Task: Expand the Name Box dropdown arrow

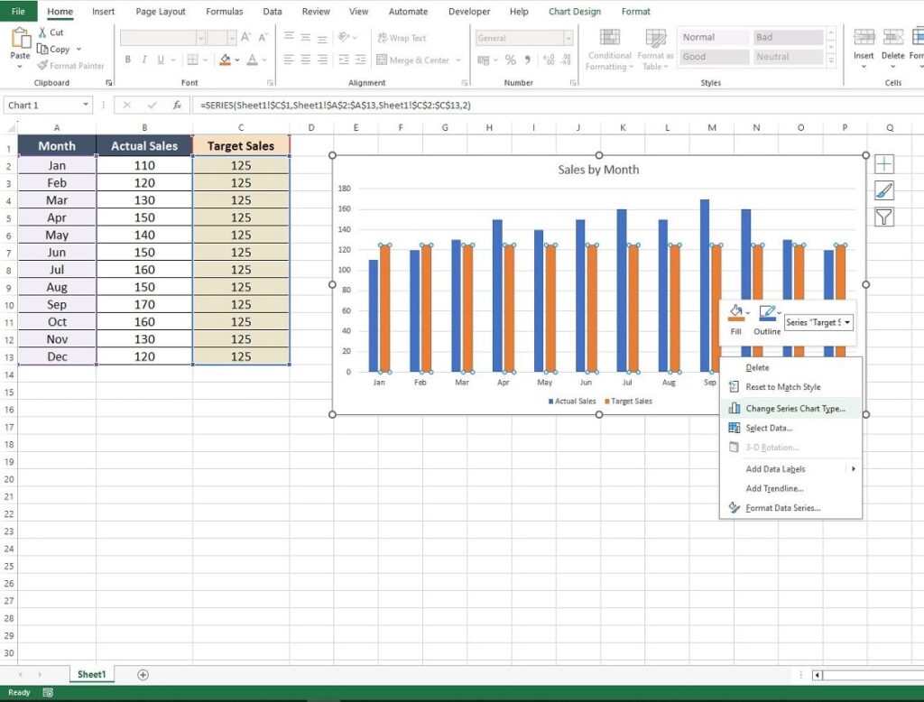Action: click(x=86, y=105)
